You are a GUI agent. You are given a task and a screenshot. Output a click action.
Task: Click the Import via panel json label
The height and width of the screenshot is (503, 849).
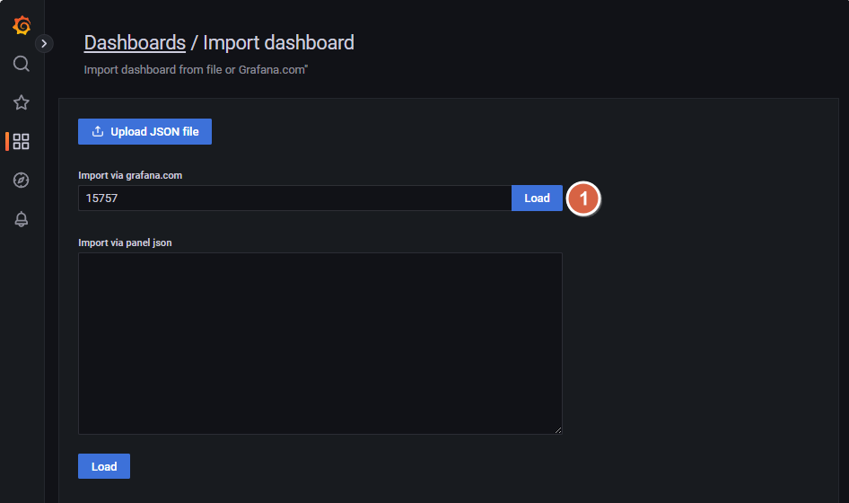(x=125, y=243)
